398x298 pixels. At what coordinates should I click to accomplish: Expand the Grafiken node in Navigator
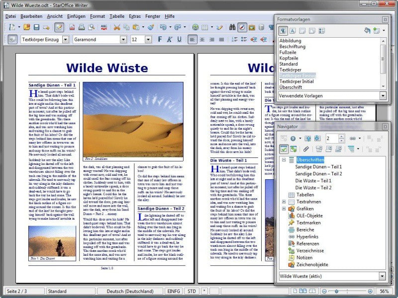(x=284, y=209)
